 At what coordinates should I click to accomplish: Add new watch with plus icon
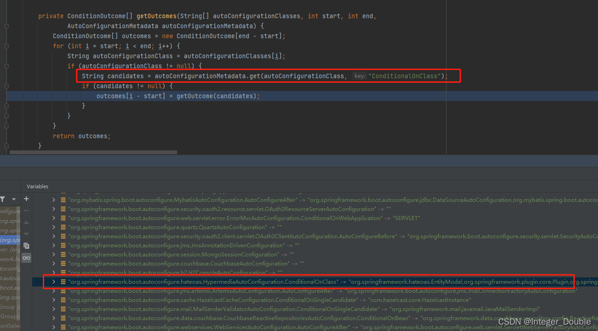coord(26,199)
